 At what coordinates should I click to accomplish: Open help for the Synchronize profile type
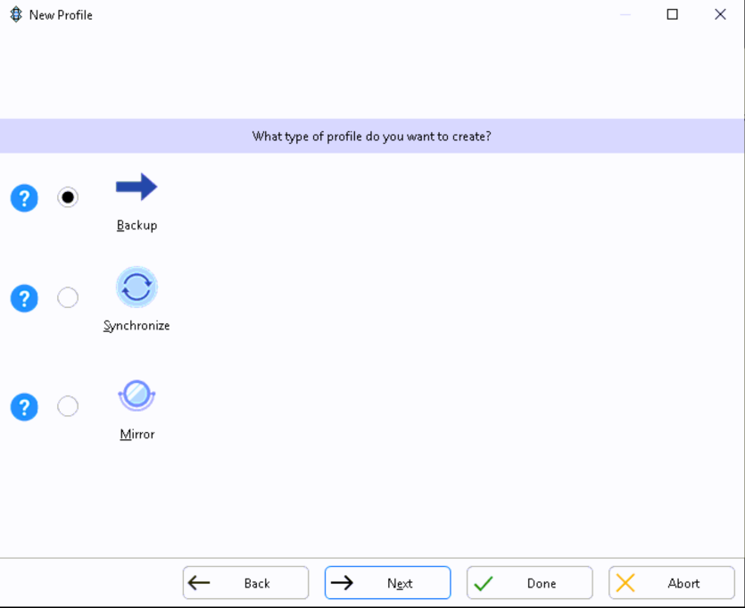[x=24, y=298]
